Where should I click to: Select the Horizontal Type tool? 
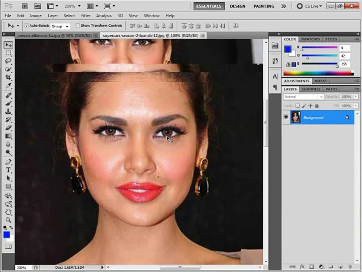(x=8, y=170)
